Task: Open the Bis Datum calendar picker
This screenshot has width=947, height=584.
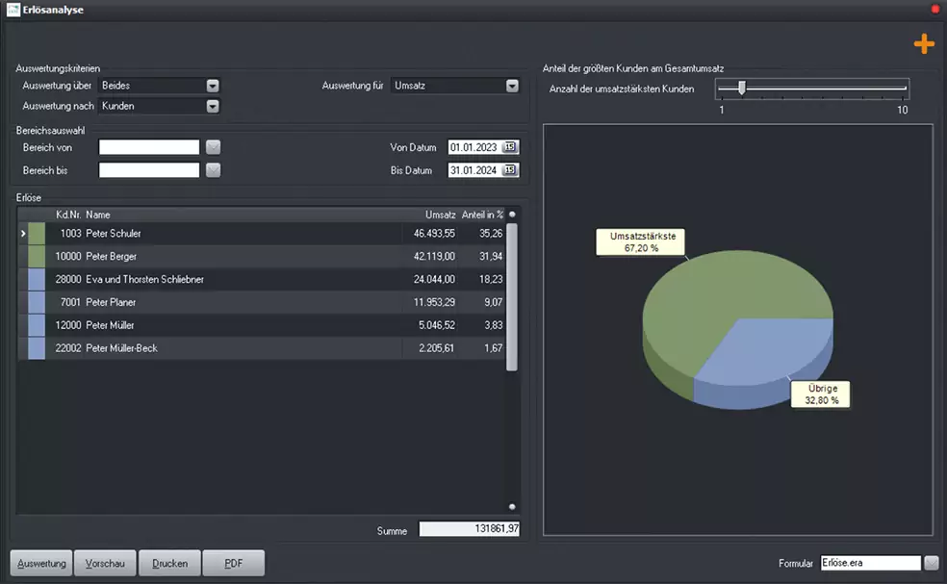Action: (510, 169)
